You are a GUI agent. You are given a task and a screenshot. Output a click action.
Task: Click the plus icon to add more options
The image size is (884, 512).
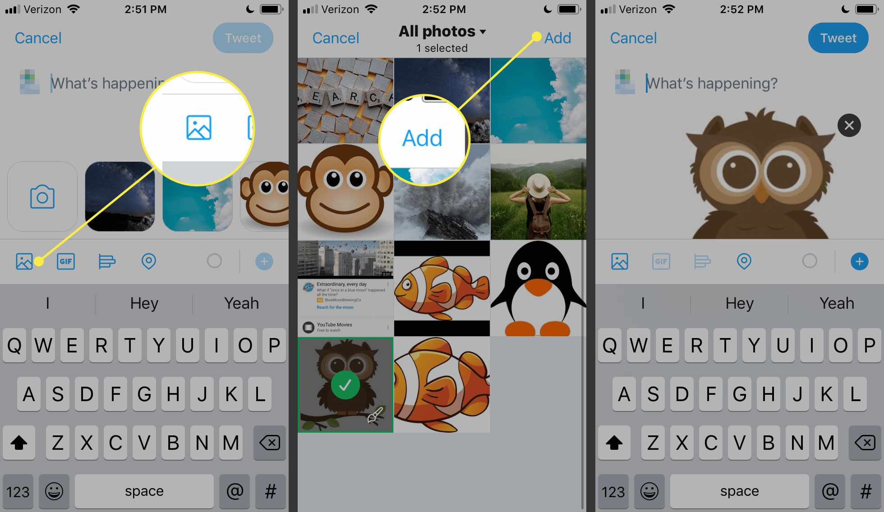[859, 261]
